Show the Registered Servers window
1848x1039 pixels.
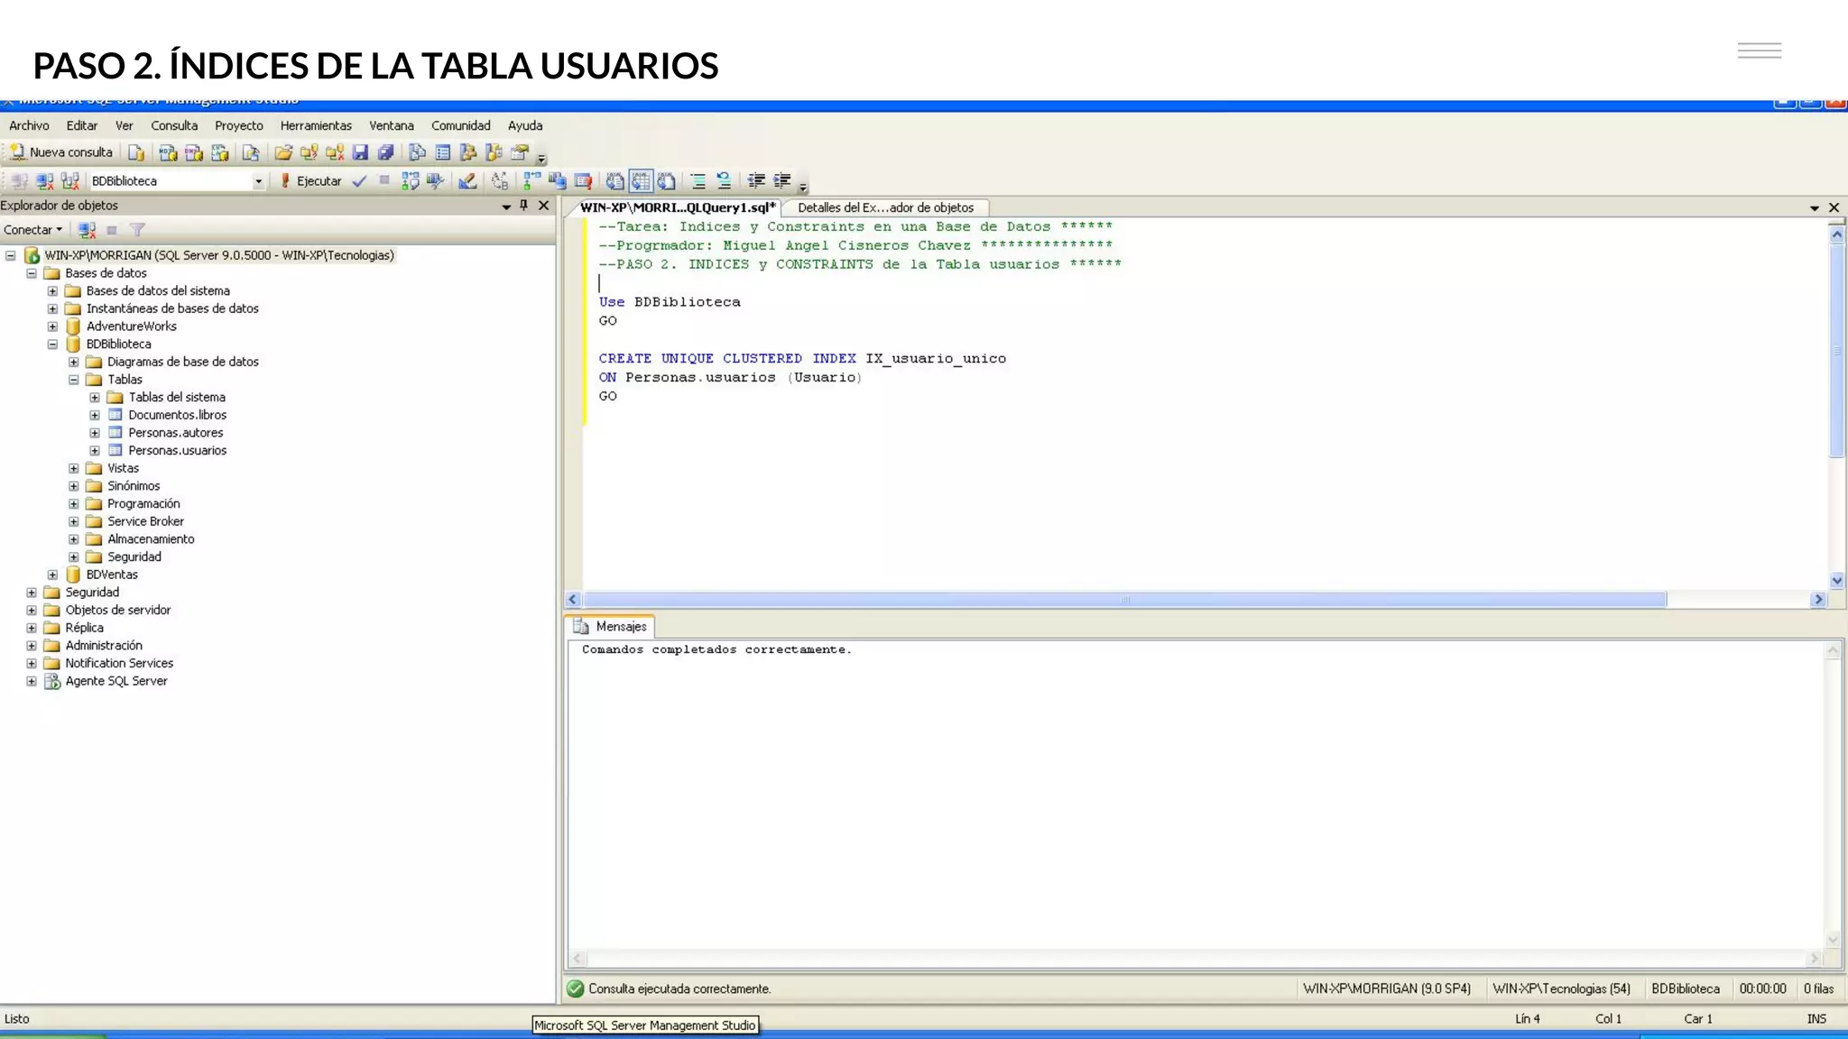pyautogui.click(x=417, y=152)
